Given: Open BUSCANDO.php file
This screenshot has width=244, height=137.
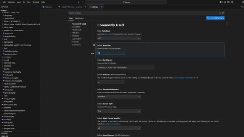Looking at the screenshot, I should (x=10, y=105).
